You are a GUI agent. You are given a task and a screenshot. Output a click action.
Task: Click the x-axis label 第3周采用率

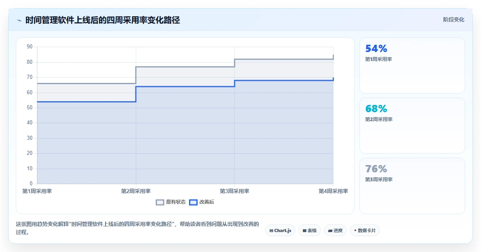(x=234, y=191)
